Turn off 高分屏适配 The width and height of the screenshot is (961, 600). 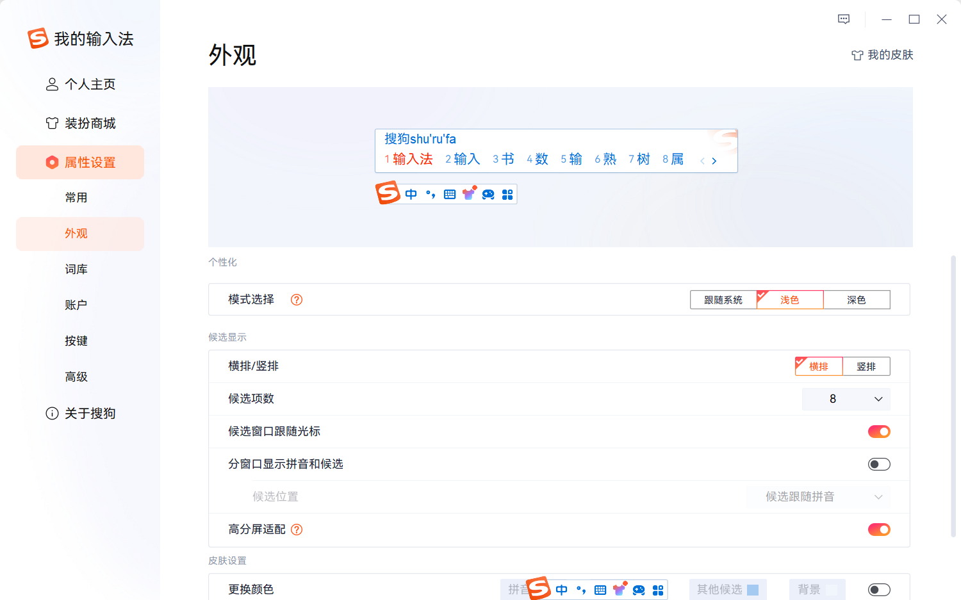(879, 530)
